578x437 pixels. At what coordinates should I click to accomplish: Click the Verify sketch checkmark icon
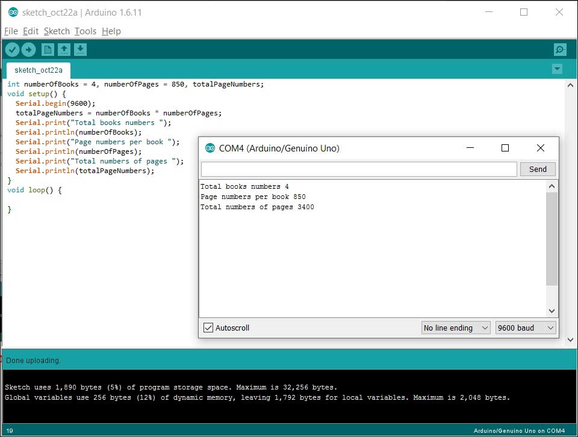[x=12, y=50]
